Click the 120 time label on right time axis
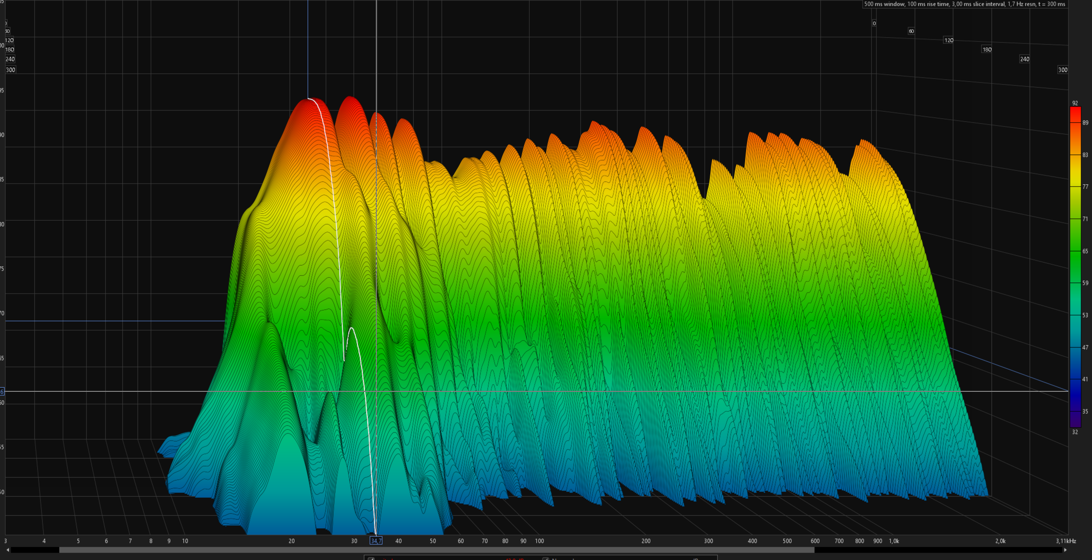Image resolution: width=1092 pixels, height=560 pixels. click(949, 40)
